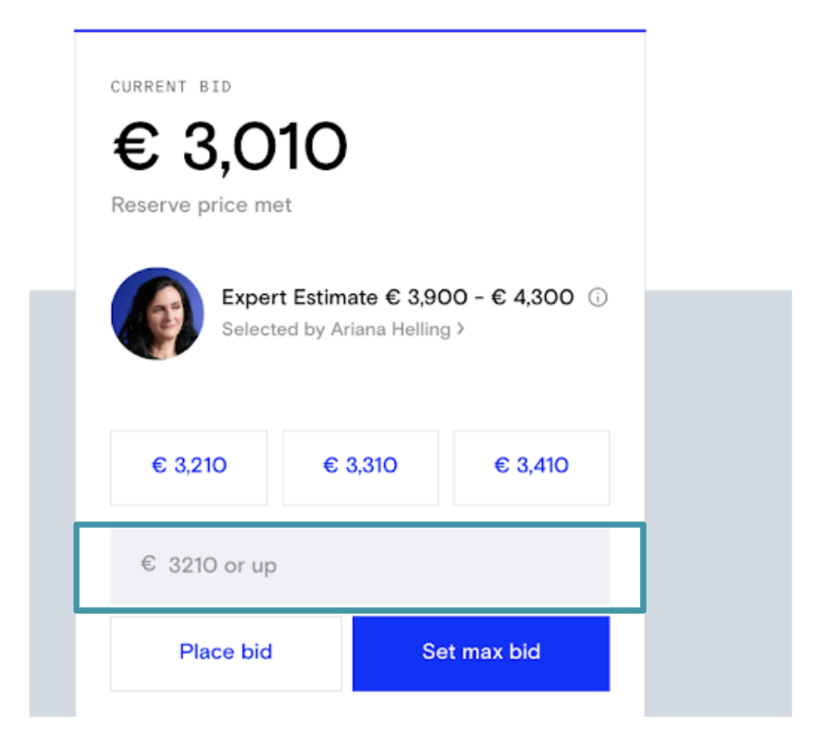Click the euro symbol inside bid field
This screenshot has height=732, width=816.
[148, 564]
